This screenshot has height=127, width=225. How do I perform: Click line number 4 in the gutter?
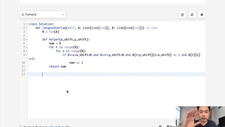click(24, 36)
